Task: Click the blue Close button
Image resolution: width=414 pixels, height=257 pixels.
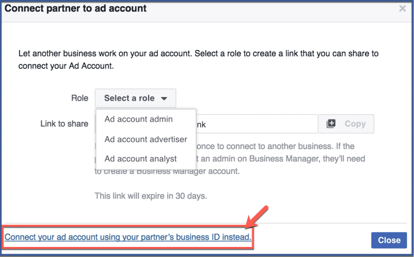Action: (x=389, y=240)
